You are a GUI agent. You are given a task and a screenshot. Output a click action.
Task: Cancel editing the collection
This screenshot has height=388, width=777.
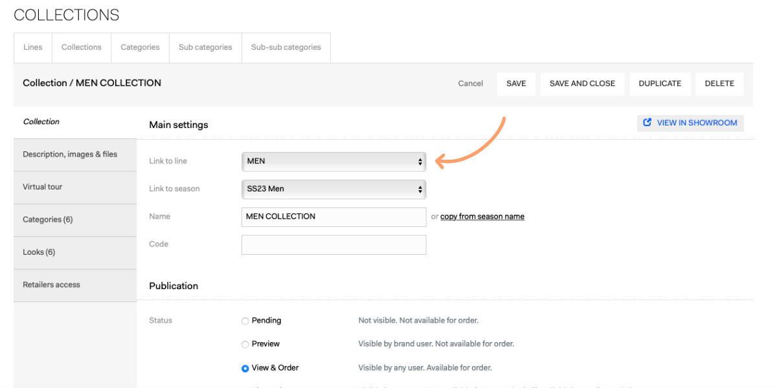coord(470,83)
